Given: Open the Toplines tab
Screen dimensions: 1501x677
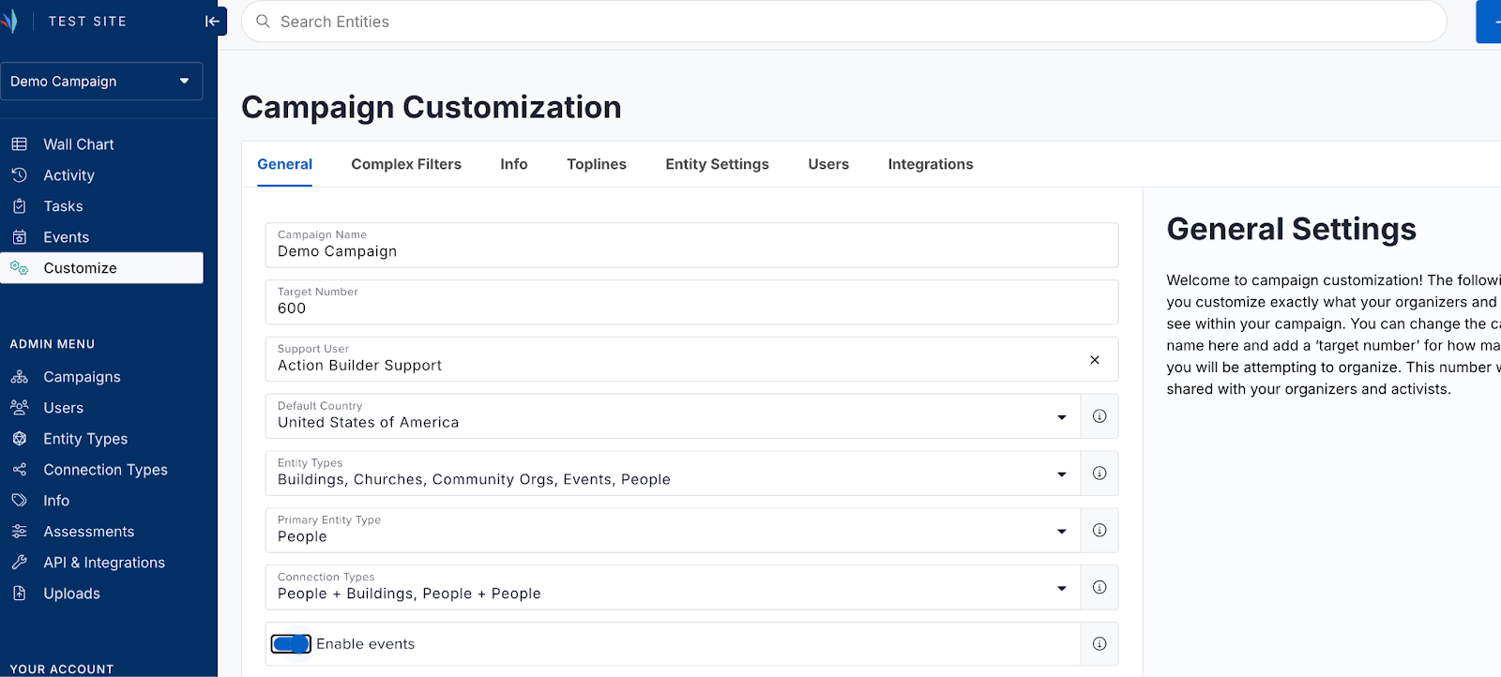Looking at the screenshot, I should pyautogui.click(x=597, y=164).
